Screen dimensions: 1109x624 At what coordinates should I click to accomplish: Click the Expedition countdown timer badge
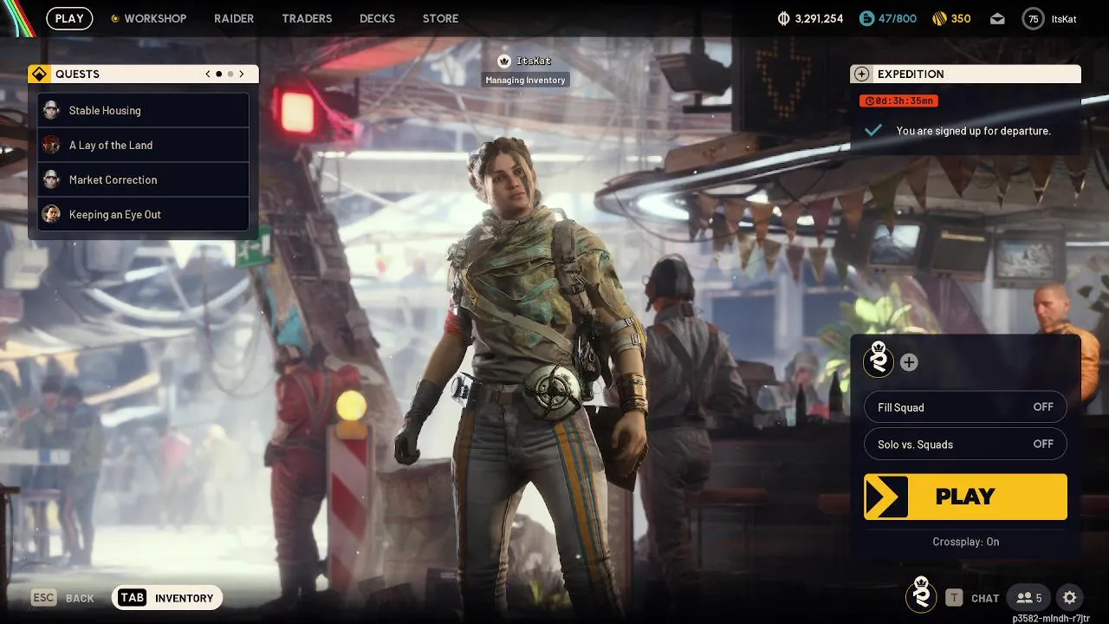pyautogui.click(x=898, y=101)
